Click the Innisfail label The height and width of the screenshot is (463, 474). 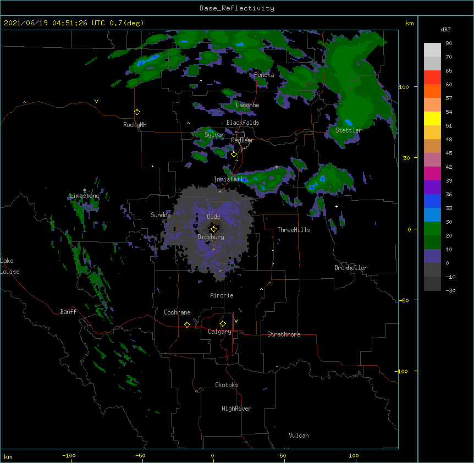[228, 179]
